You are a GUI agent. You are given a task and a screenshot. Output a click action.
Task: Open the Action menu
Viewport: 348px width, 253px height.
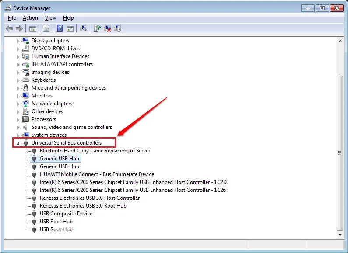tap(30, 18)
